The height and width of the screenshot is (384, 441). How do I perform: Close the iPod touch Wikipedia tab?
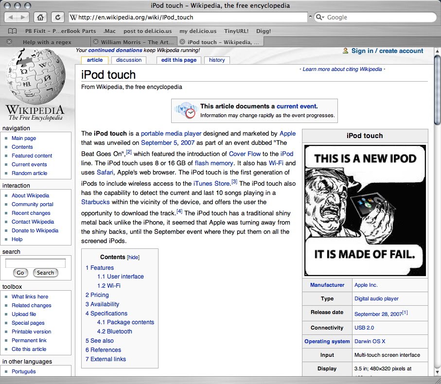click(x=182, y=42)
